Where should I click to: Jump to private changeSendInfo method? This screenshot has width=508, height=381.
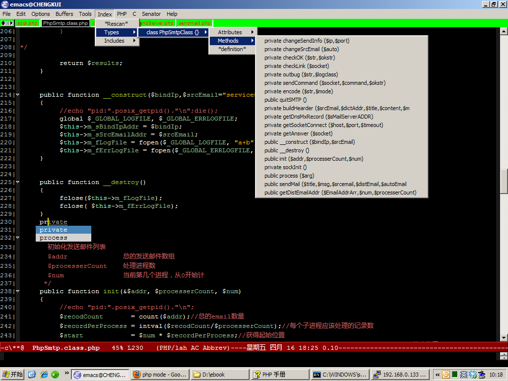pyautogui.click(x=341, y=41)
